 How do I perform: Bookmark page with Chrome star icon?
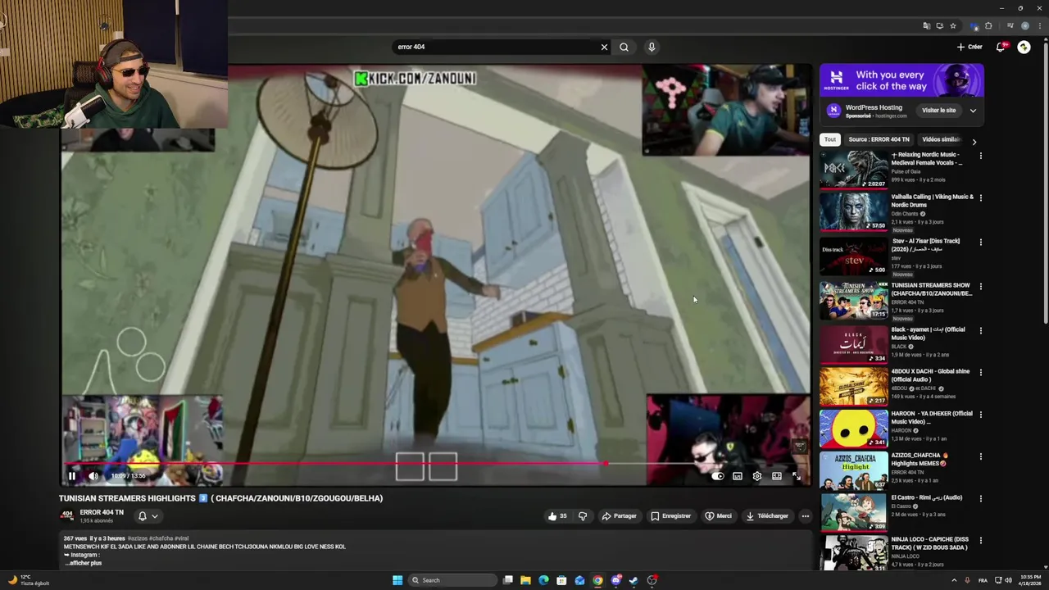click(952, 26)
